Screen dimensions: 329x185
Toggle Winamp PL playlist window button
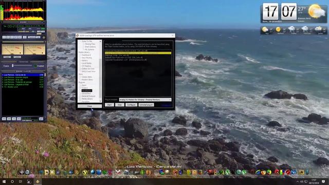pos(43,31)
